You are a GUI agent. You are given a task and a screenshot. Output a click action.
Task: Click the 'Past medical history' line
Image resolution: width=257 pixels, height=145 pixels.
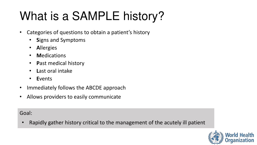pyautogui.click(x=60, y=63)
